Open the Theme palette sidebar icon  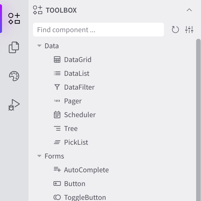click(14, 76)
